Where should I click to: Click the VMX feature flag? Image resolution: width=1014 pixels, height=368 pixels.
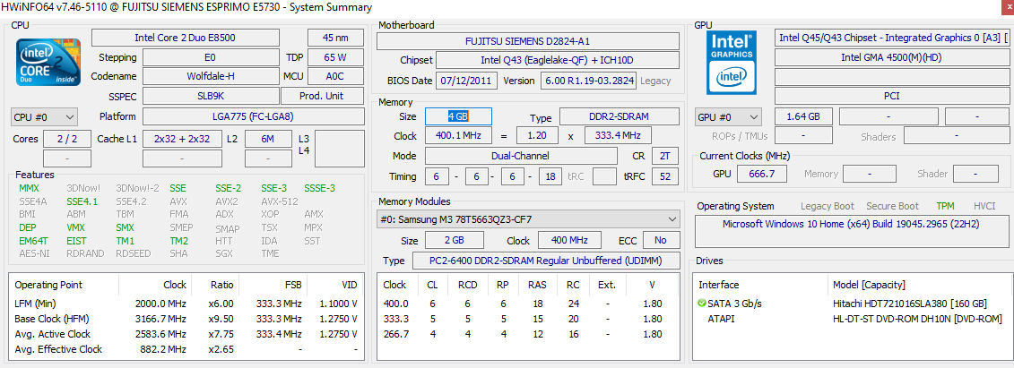point(75,228)
